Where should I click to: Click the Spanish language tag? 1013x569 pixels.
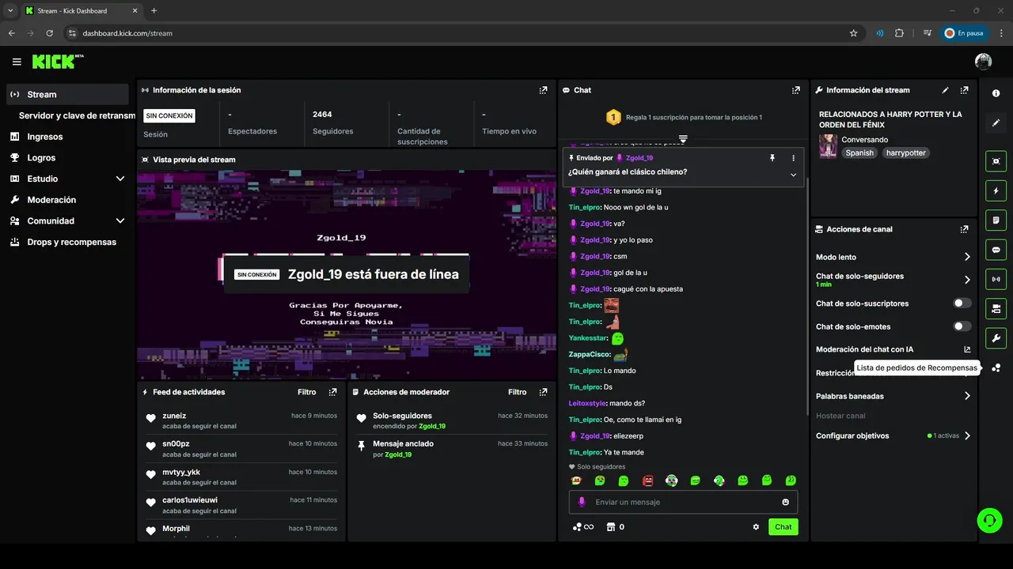point(859,153)
